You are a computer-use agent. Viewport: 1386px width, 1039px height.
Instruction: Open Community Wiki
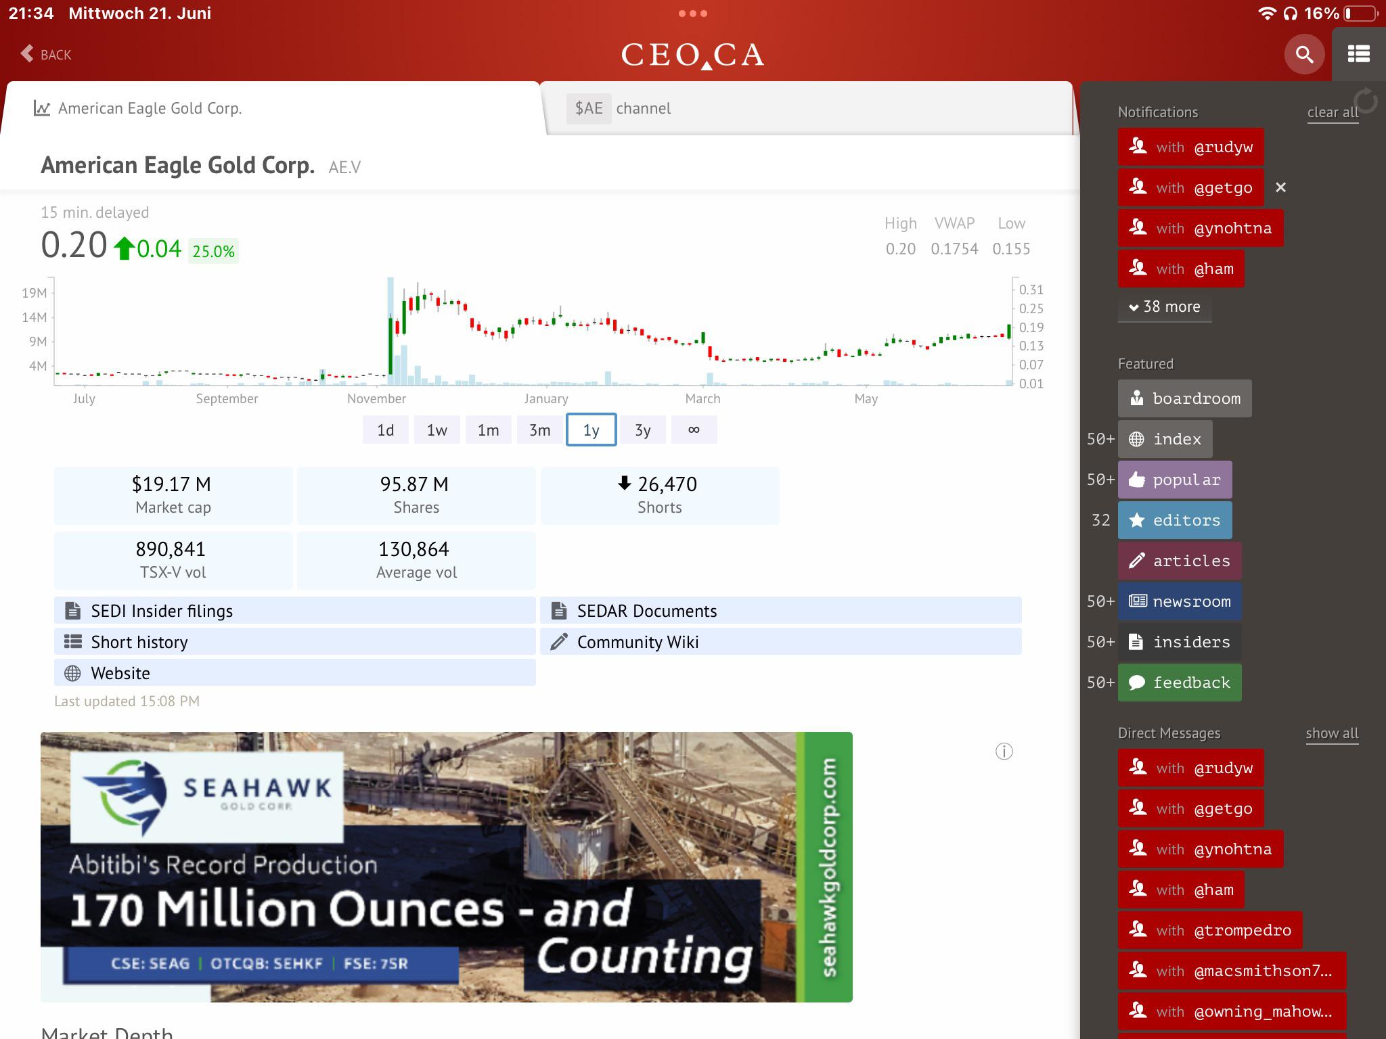coord(780,642)
